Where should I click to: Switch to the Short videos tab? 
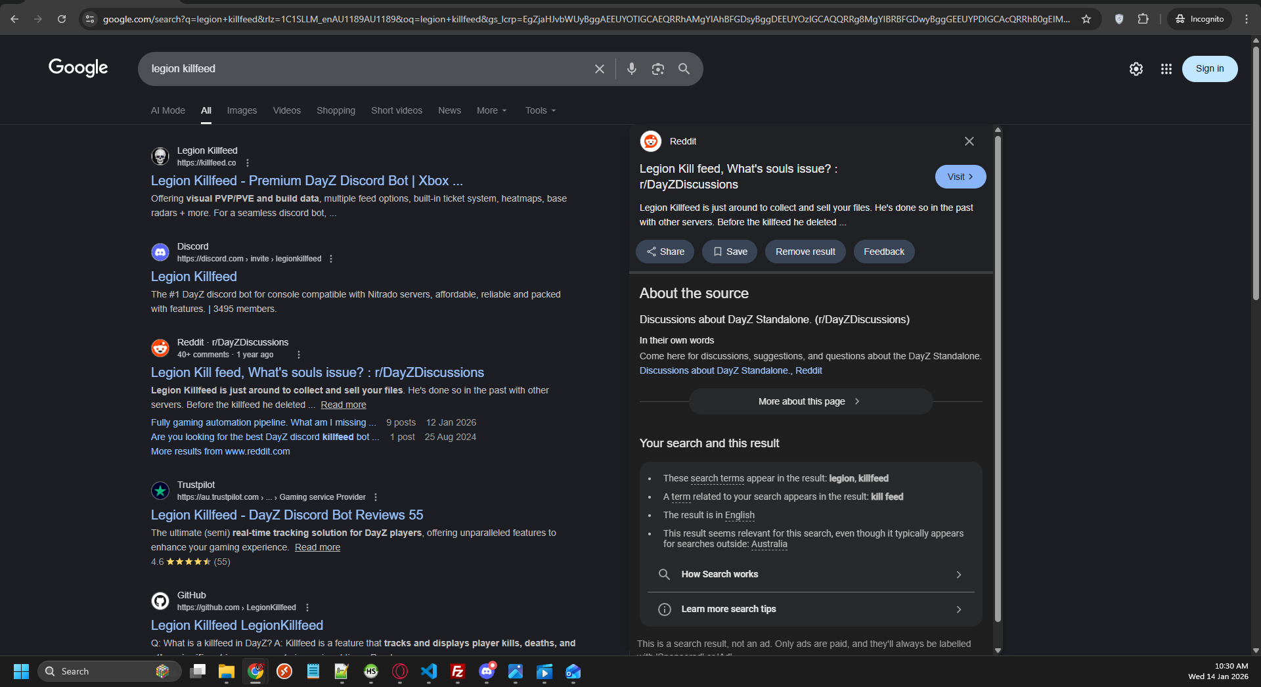point(397,110)
